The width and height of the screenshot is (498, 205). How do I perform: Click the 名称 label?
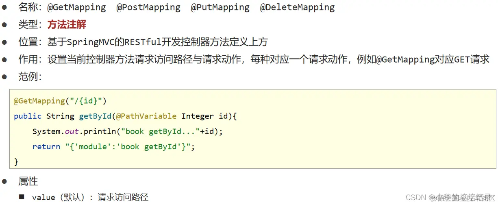30,7
